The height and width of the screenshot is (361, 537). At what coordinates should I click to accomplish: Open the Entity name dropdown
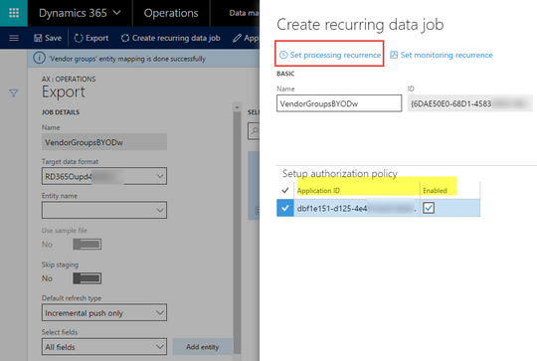click(104, 210)
